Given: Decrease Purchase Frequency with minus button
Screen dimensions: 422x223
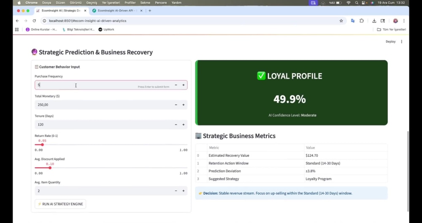Looking at the screenshot, I should point(176,85).
